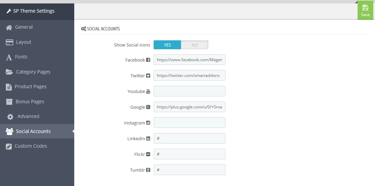This screenshot has height=186, width=375.
Task: Switch Show Social icons to NO
Action: click(x=194, y=45)
